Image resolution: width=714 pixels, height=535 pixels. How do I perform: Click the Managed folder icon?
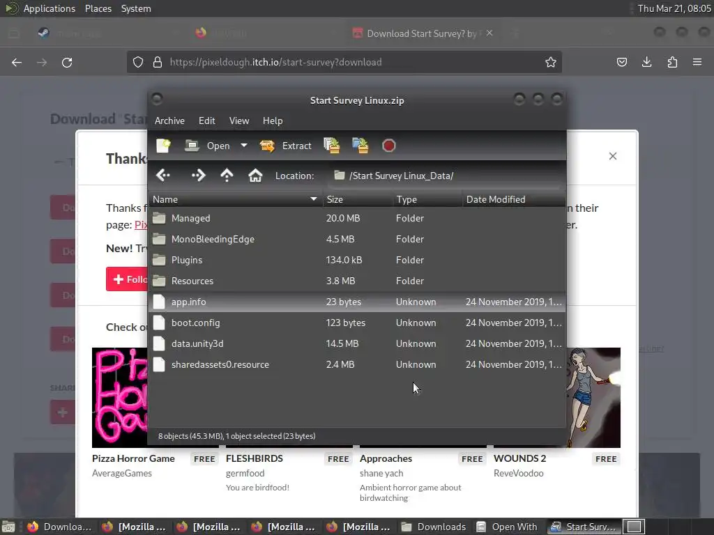[159, 218]
